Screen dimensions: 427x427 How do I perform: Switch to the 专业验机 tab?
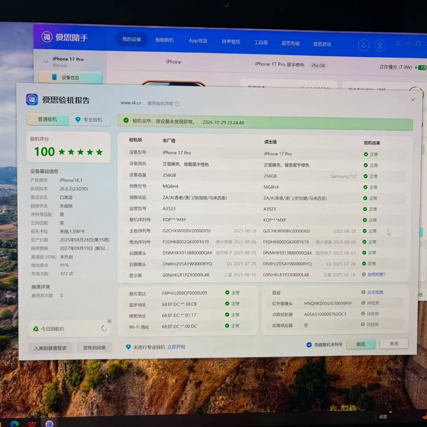pos(89,119)
